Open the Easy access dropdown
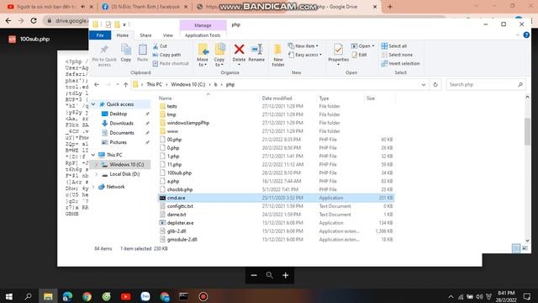Screen dimensions: 538x303 click(x=304, y=55)
